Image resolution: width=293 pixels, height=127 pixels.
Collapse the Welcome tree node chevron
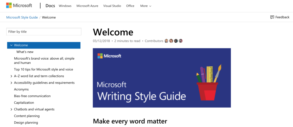click(x=11, y=45)
